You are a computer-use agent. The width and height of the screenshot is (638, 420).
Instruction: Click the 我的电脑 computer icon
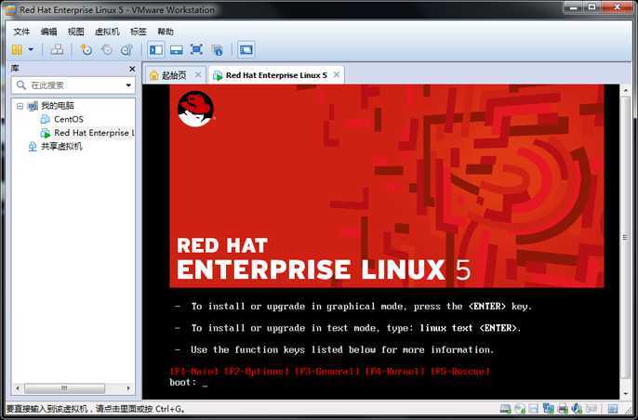tap(33, 106)
